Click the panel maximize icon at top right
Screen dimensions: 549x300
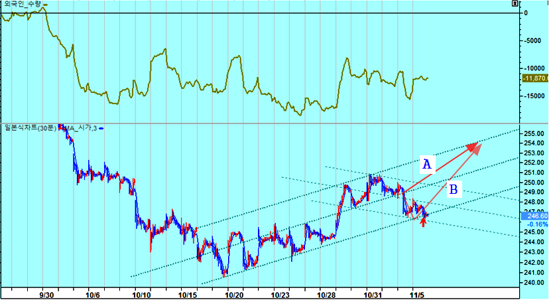click(x=515, y=4)
